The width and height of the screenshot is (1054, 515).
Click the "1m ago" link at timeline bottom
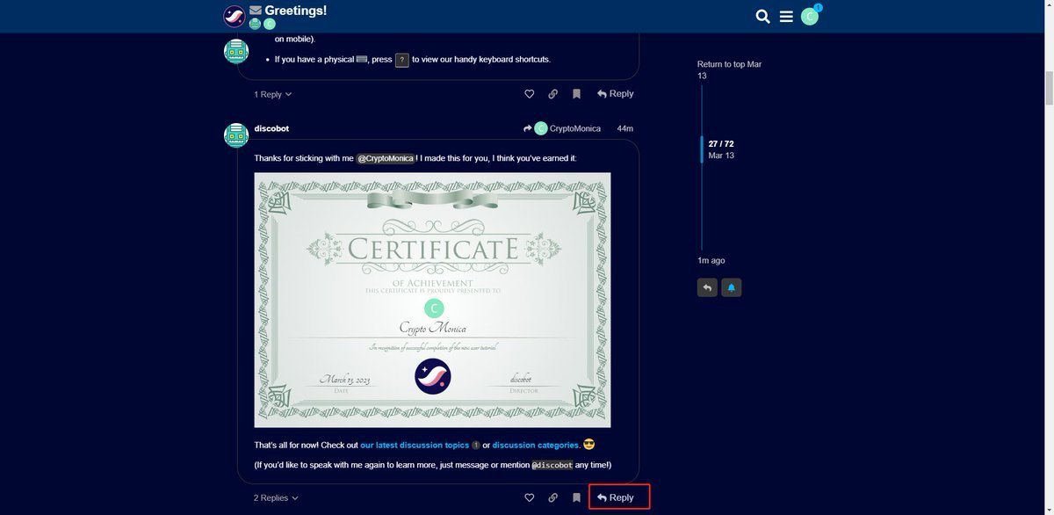[x=711, y=261]
